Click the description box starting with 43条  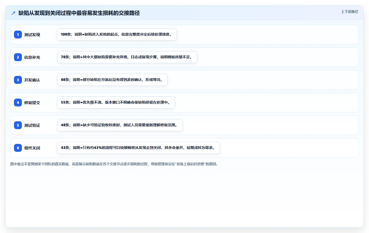138,148
